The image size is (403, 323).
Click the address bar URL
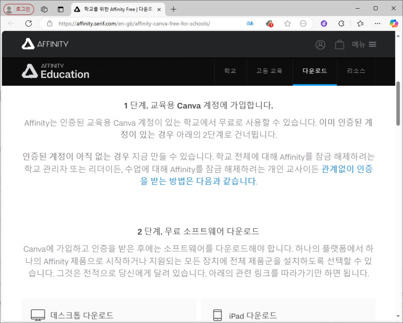point(134,24)
